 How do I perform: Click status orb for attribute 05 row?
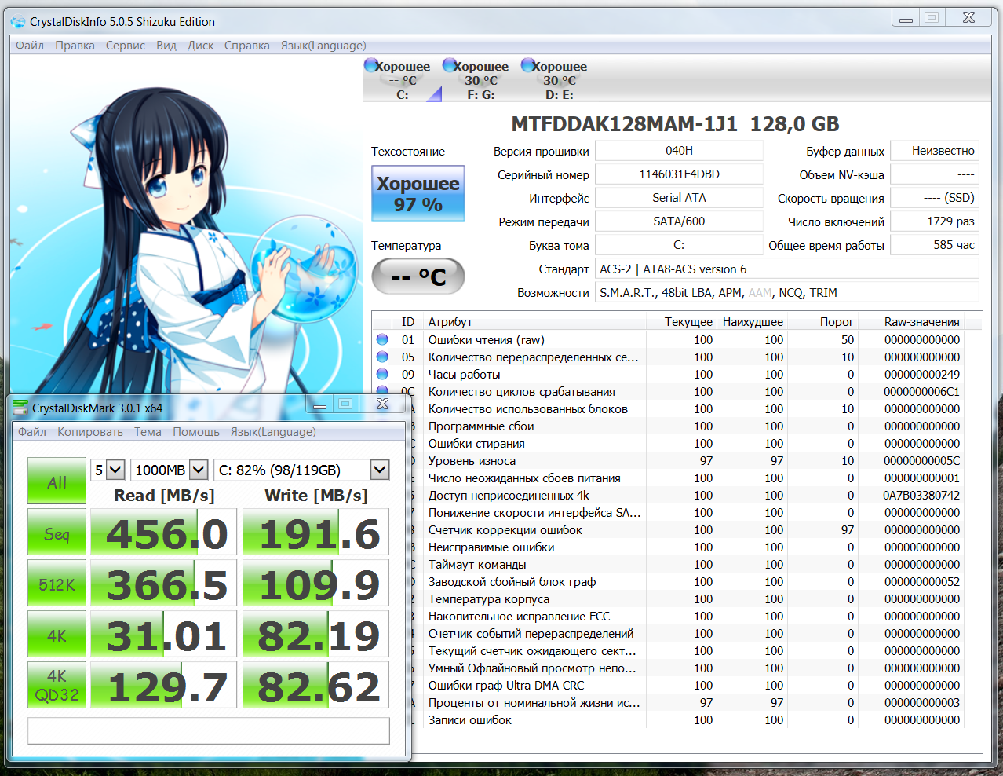pyautogui.click(x=382, y=357)
